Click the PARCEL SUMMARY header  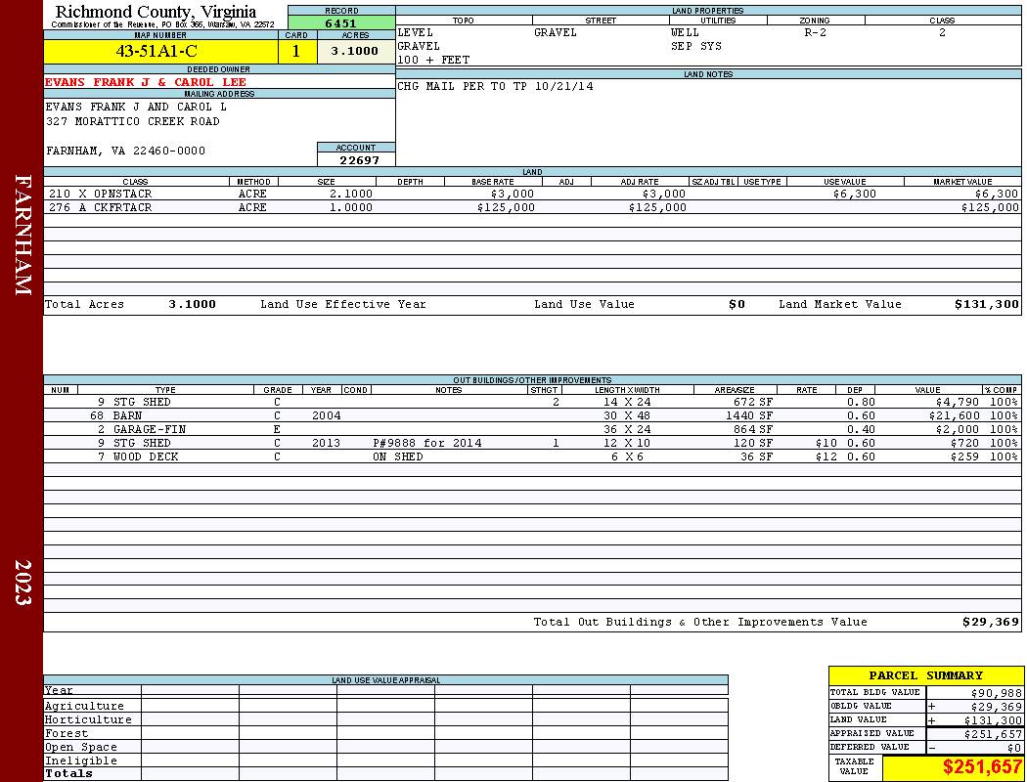[x=925, y=676]
